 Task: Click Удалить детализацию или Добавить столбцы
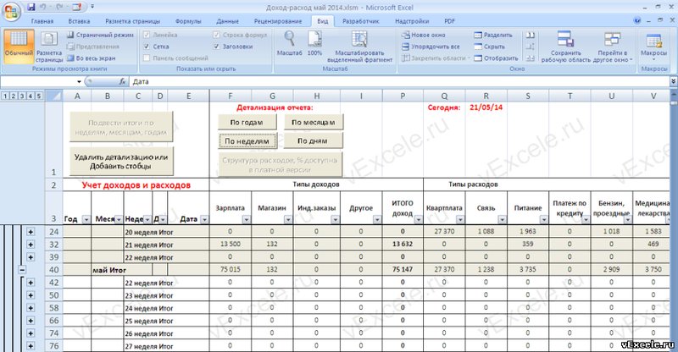coord(121,161)
